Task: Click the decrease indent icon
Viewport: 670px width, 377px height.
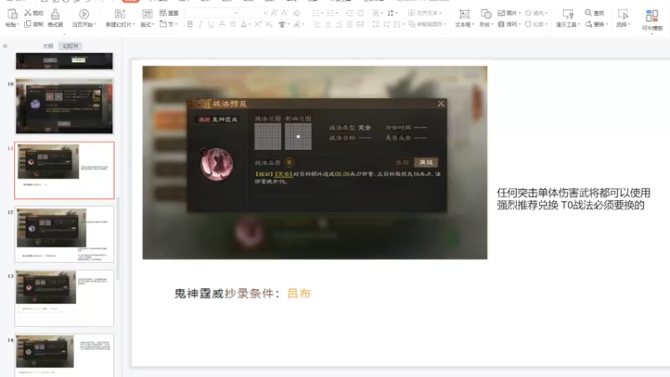Action: point(349,13)
